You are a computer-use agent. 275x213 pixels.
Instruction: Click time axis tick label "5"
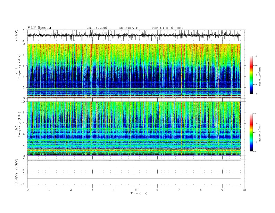136,190
